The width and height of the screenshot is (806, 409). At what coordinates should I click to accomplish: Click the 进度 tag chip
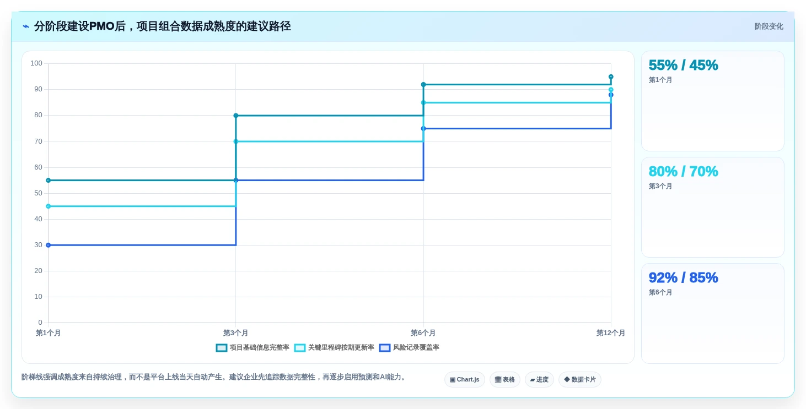539,380
